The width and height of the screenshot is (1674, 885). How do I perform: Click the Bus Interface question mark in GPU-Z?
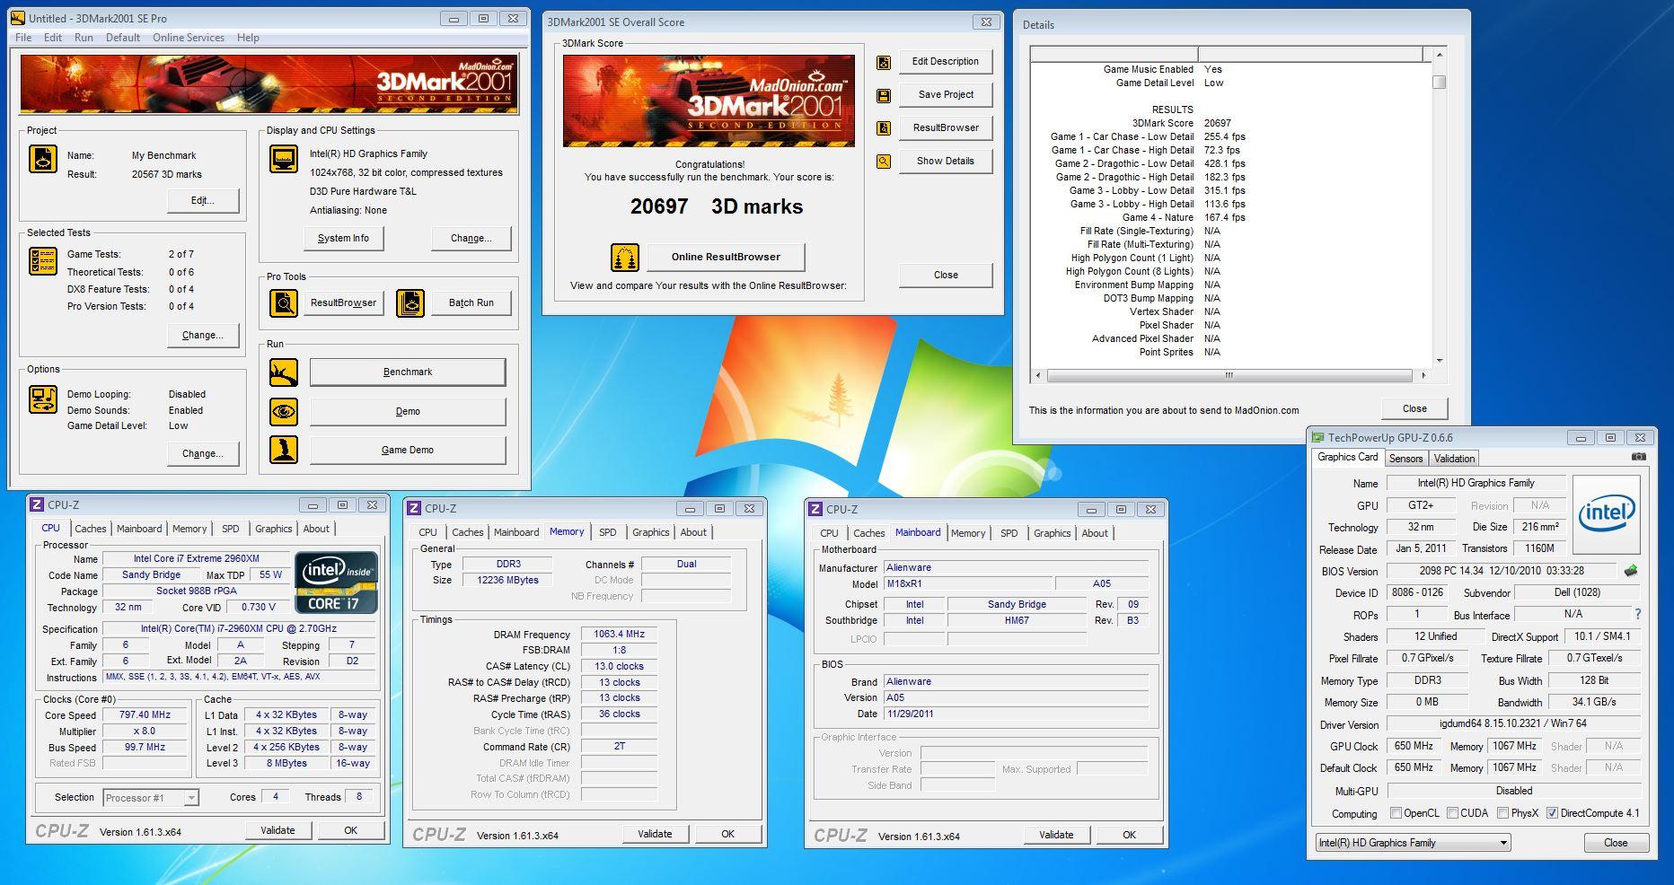pyautogui.click(x=1638, y=615)
